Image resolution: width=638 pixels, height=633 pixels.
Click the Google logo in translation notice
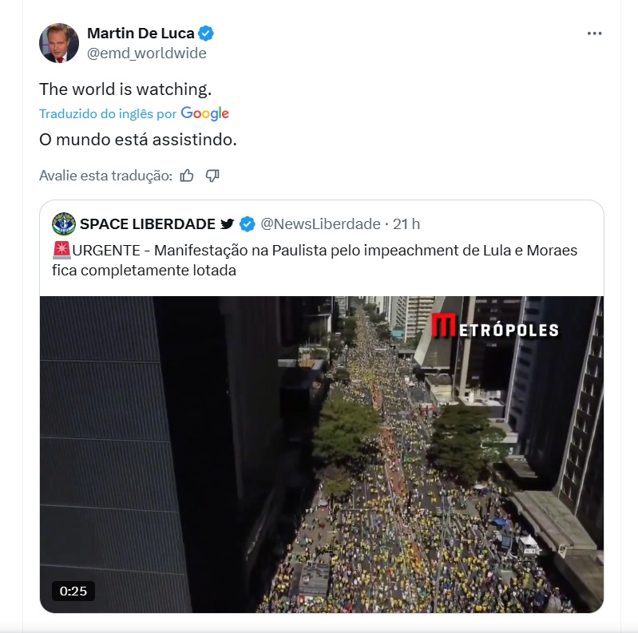tap(204, 113)
